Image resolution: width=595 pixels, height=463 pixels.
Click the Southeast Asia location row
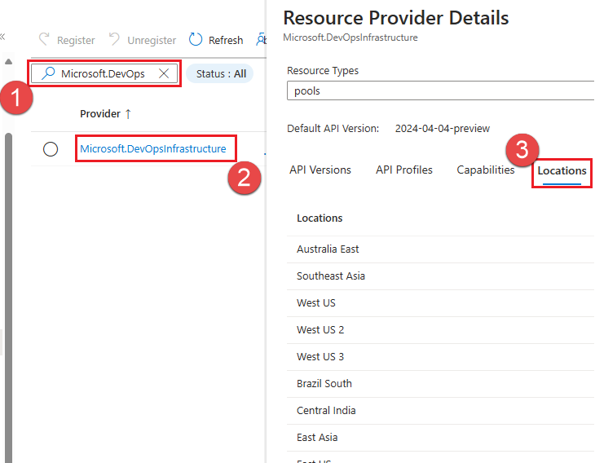[x=441, y=276]
